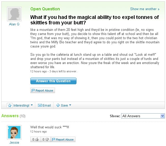Viewport: 166px width, 146px height.
Task: Expand the Save dropdown arrow
Action: [70, 105]
